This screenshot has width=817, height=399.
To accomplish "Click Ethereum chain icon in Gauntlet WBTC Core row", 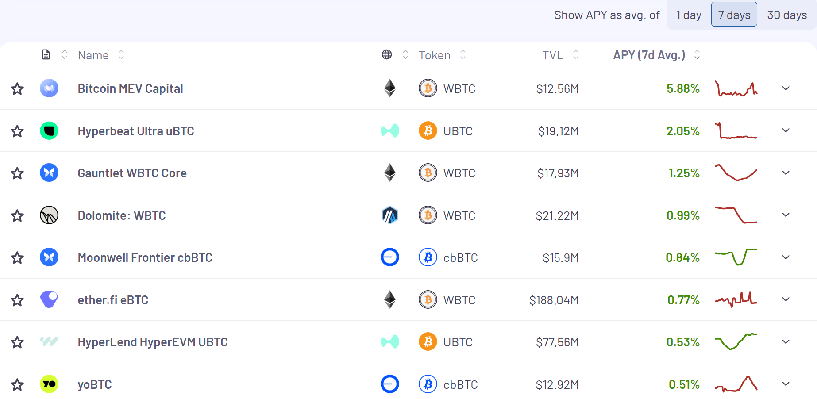I will click(x=390, y=173).
